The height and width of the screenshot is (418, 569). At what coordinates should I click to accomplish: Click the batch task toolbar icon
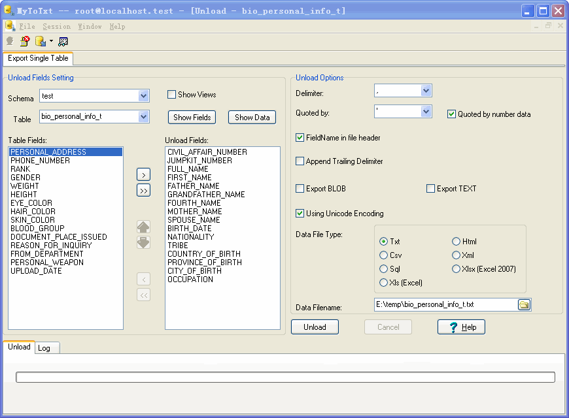click(63, 42)
